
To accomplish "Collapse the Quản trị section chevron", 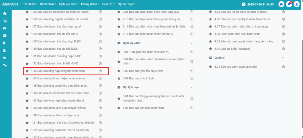I will pos(283,58).
